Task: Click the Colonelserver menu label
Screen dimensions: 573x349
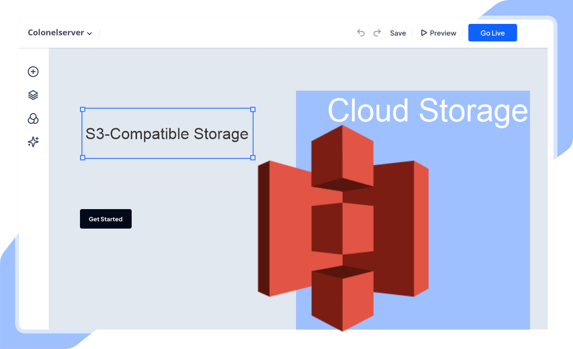Action: click(55, 33)
